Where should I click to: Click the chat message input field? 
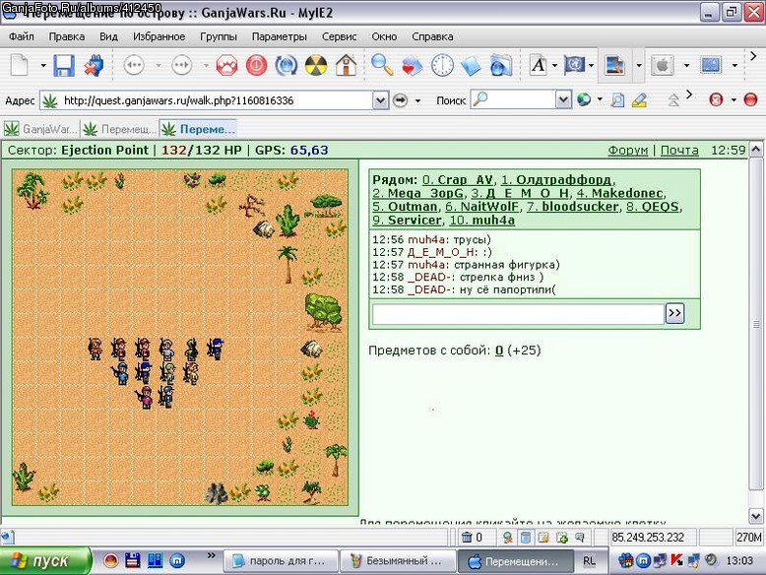pyautogui.click(x=518, y=314)
